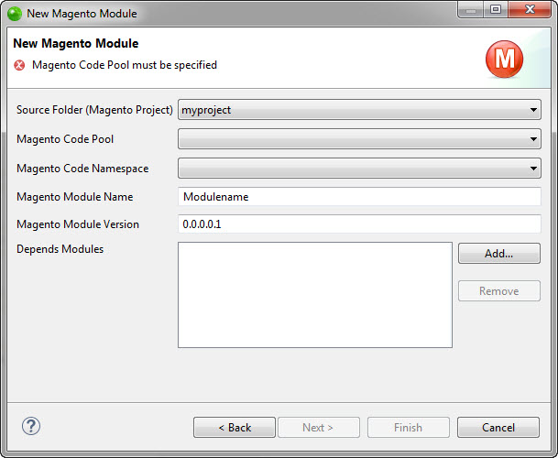558x458 pixels.
Task: Click the red Magento M logo
Action: tap(504, 59)
